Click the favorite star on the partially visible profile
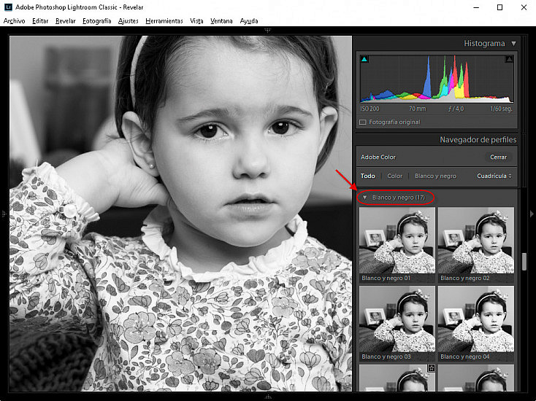 432,368
